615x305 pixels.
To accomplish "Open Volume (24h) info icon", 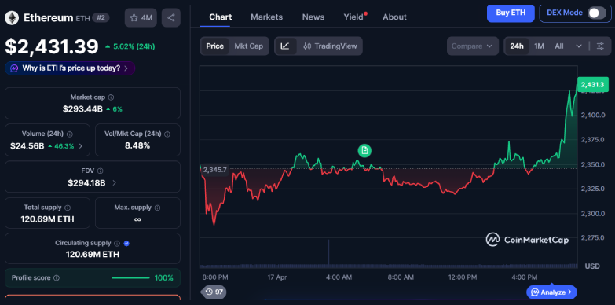I will (70, 134).
